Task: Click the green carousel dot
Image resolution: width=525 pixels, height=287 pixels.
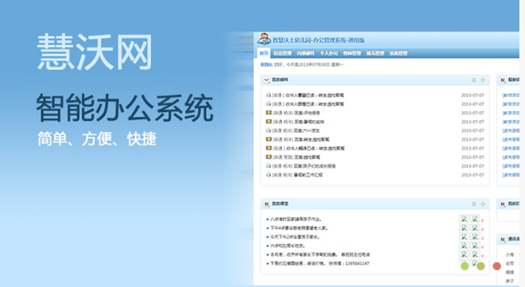Action: point(465,266)
